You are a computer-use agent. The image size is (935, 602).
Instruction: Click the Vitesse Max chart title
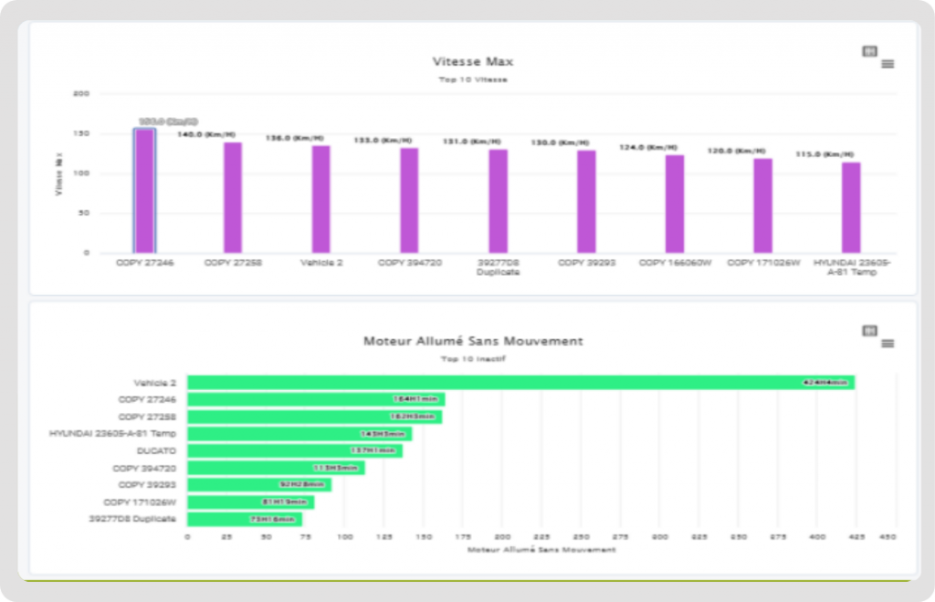472,62
